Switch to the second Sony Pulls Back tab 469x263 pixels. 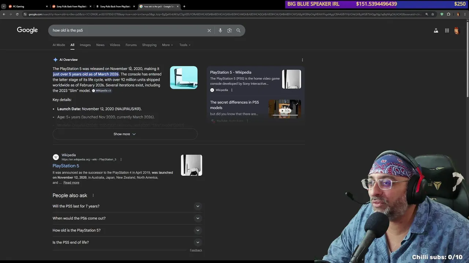115,6
